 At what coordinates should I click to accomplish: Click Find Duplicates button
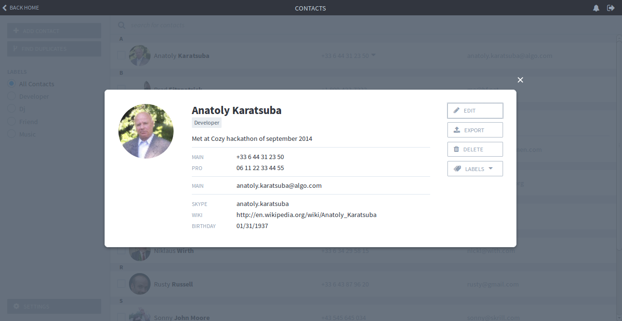pos(54,48)
